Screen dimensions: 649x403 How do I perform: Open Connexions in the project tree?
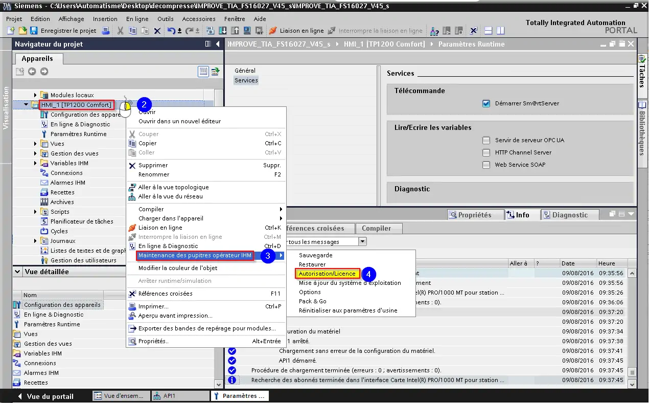[66, 173]
